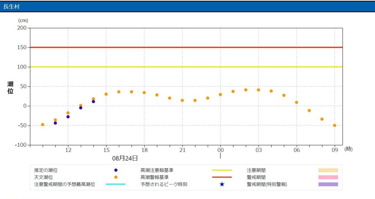The image size is (375, 199).
Task: Click the 推定の潮位 legend label
Action: [46, 170]
